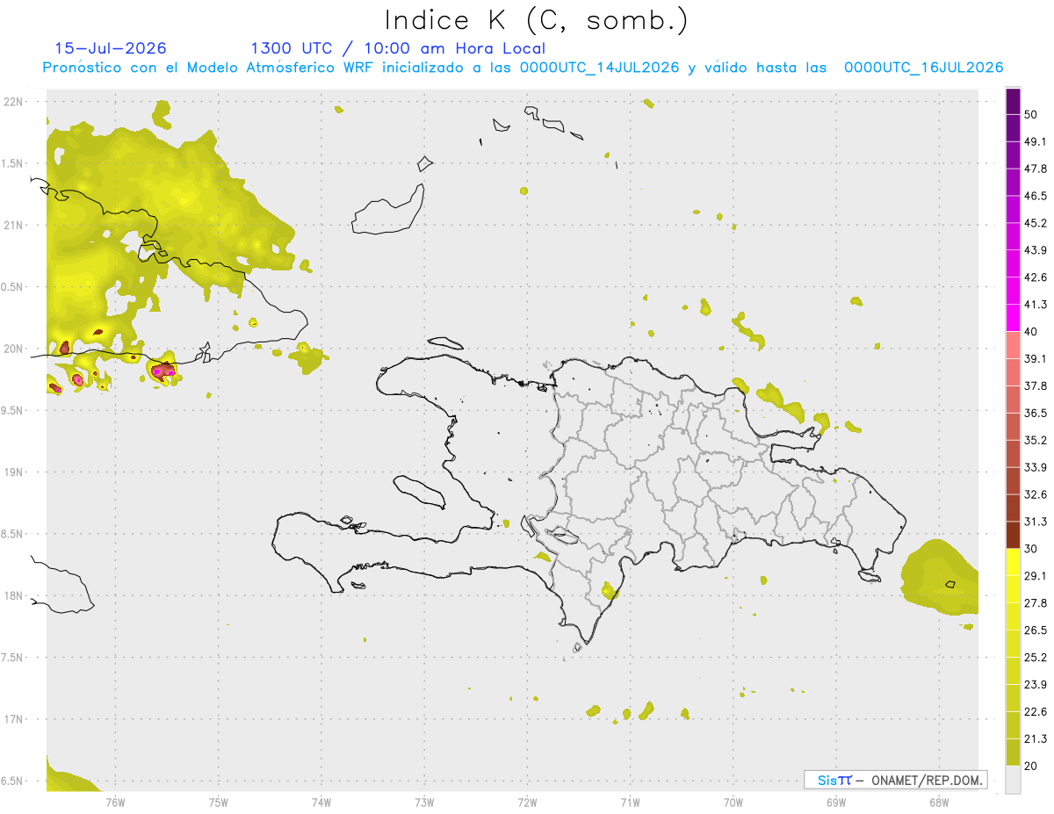Select the '15-Jul-2026' date text
1054x814 pixels.
(x=111, y=48)
